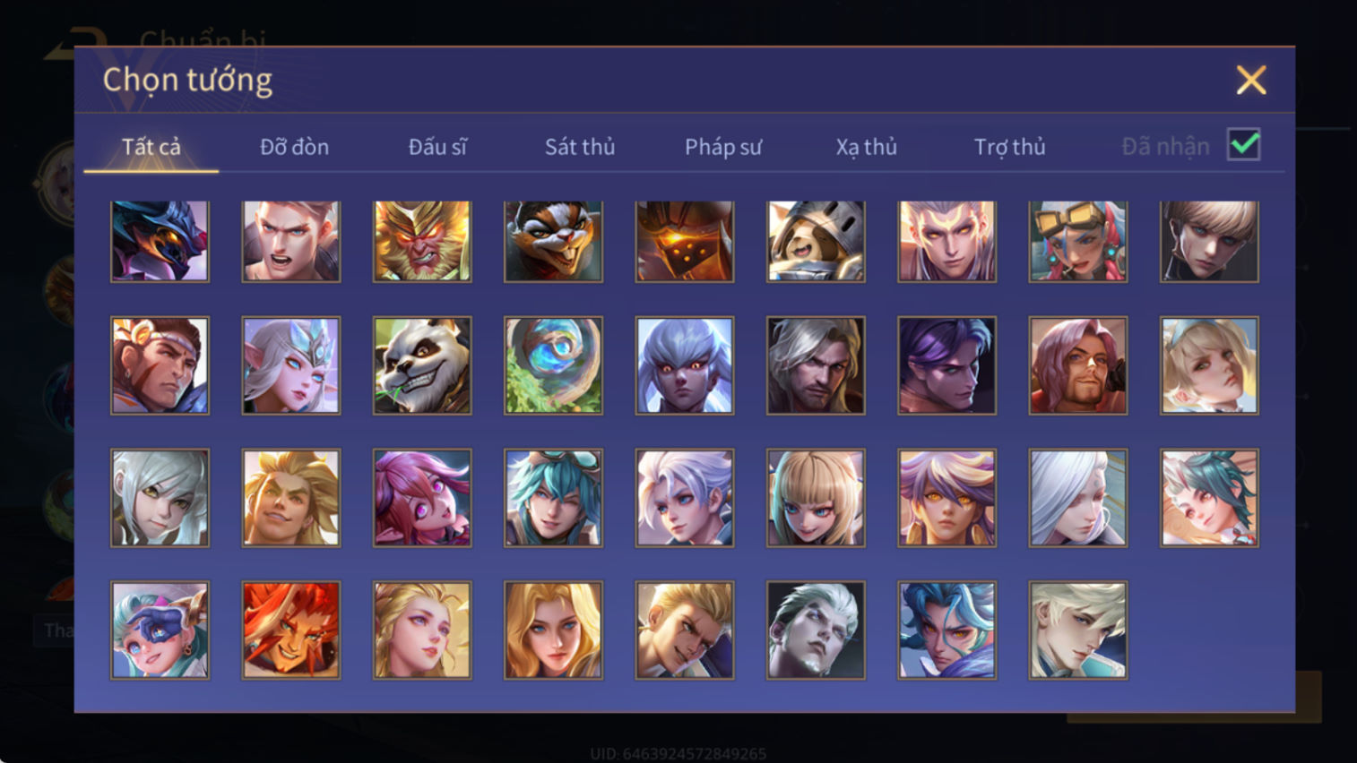This screenshot has width=1357, height=763.
Task: Switch to the Trợ thủ tab
Action: coord(1010,147)
